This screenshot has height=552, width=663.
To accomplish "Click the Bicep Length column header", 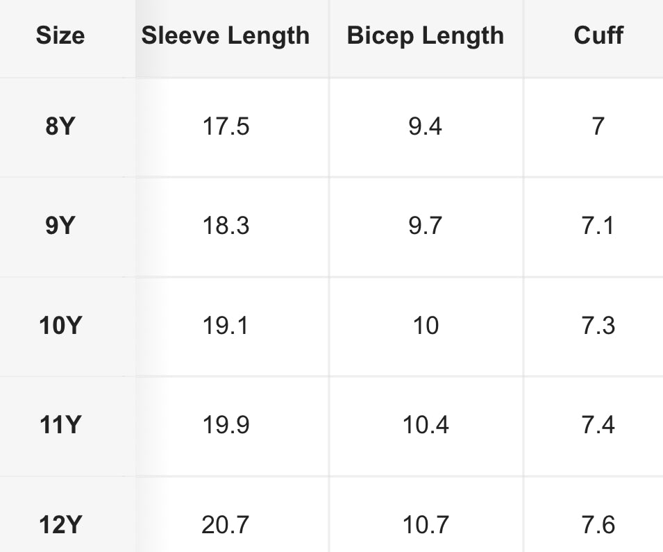I will pos(426,35).
